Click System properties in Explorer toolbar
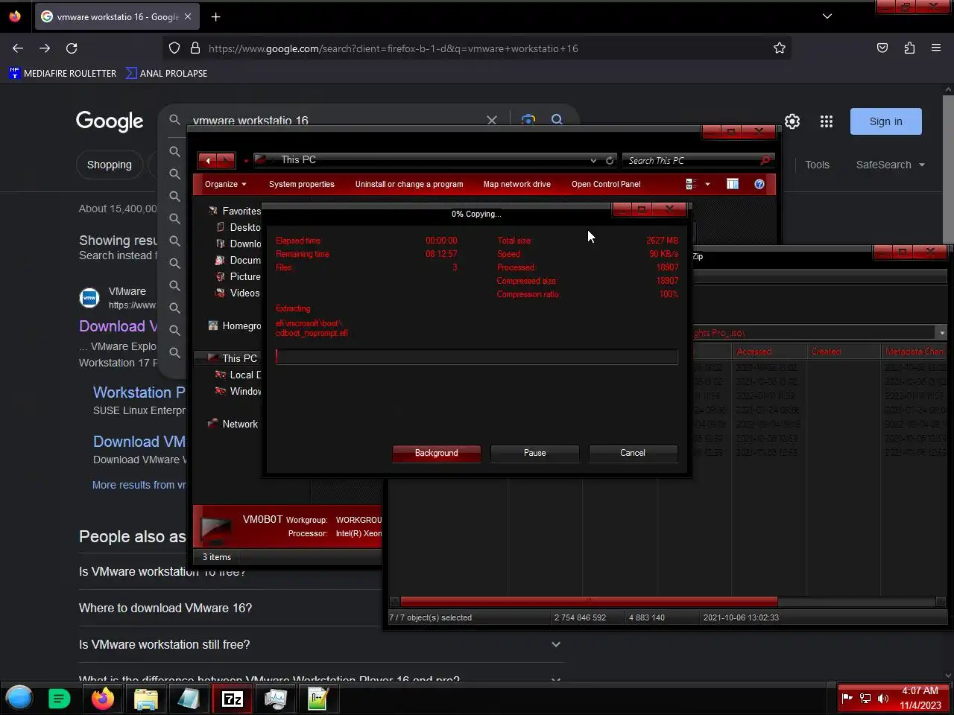This screenshot has height=715, width=954. coord(302,184)
